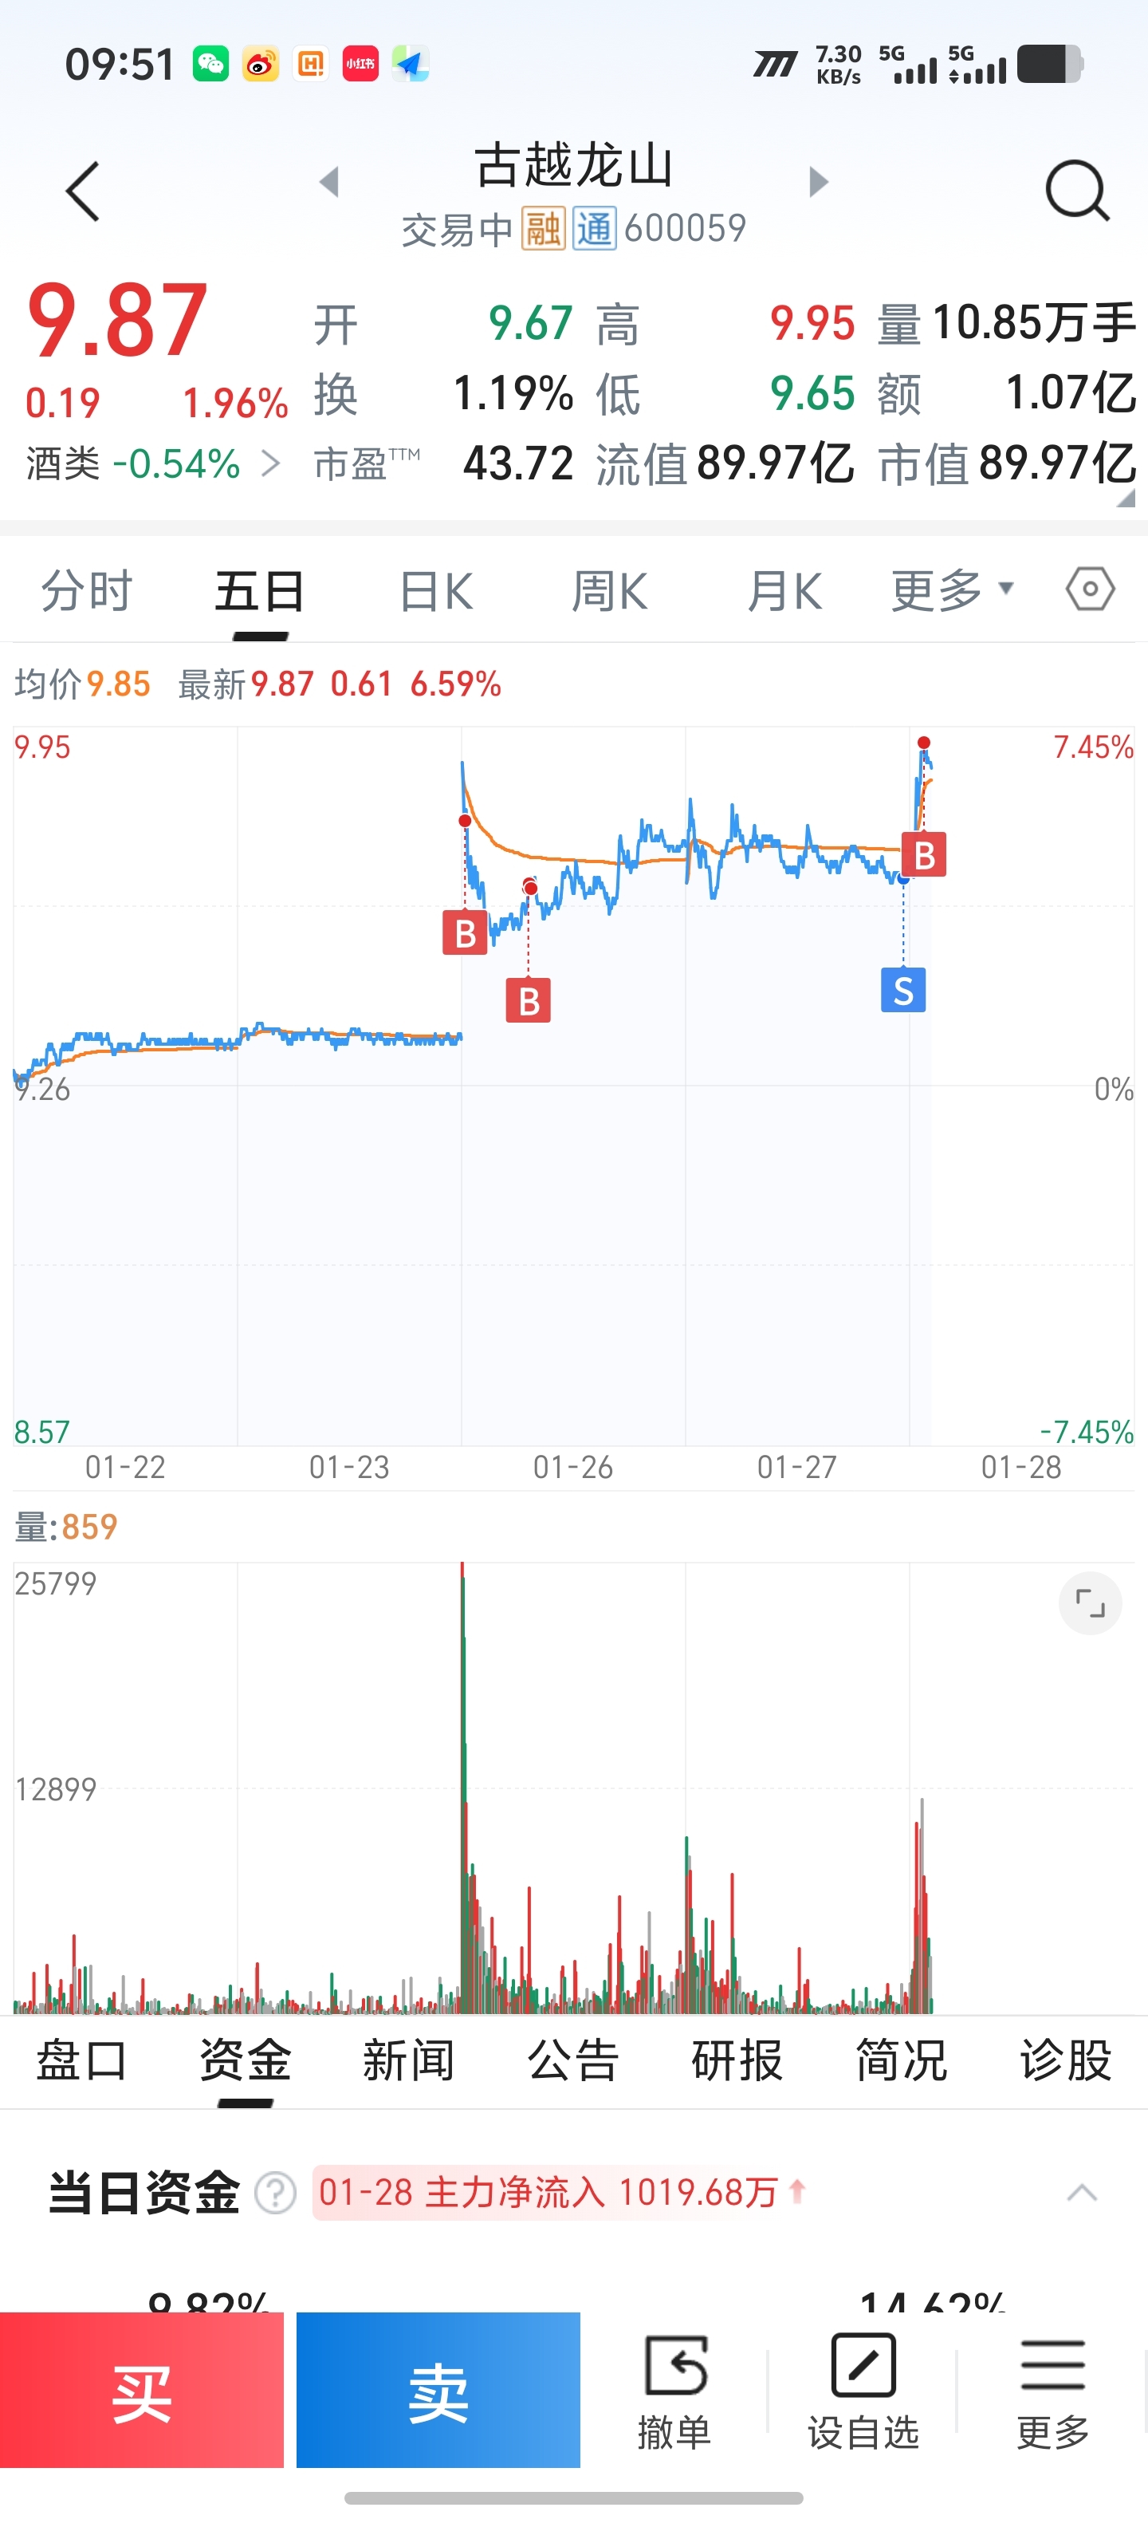Open the 更多 chart period dropdown
Image resolution: width=1148 pixels, height=2527 pixels.
[951, 590]
